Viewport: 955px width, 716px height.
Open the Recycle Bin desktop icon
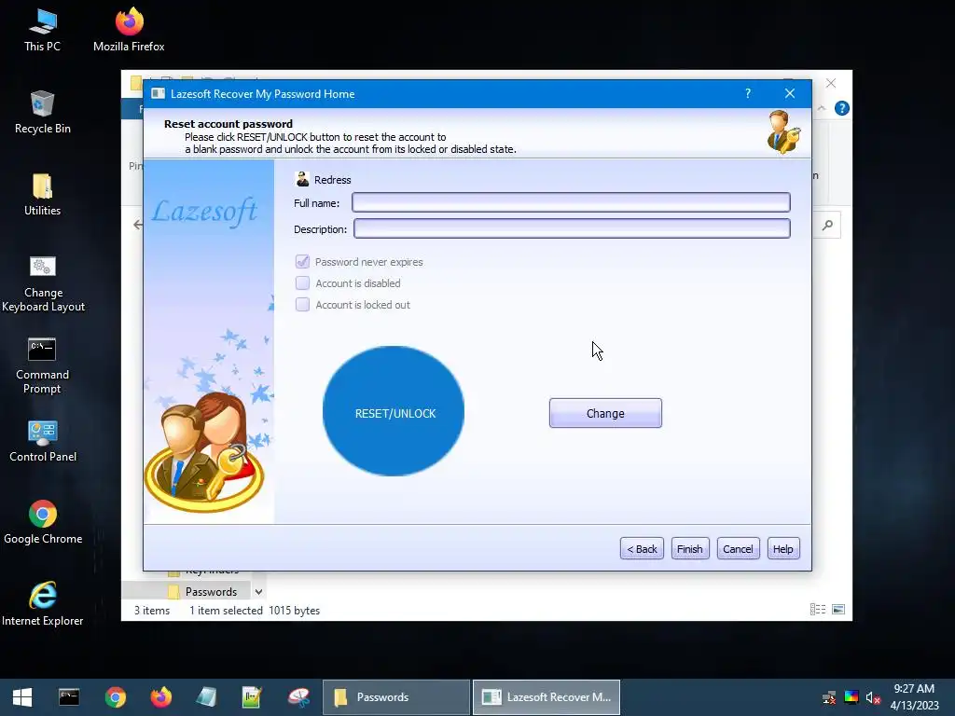(43, 113)
